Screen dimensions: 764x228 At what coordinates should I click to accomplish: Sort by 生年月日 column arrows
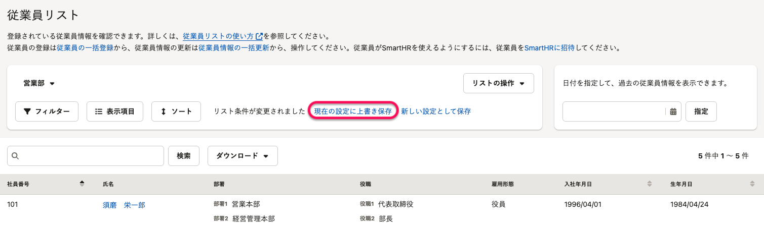click(x=752, y=184)
